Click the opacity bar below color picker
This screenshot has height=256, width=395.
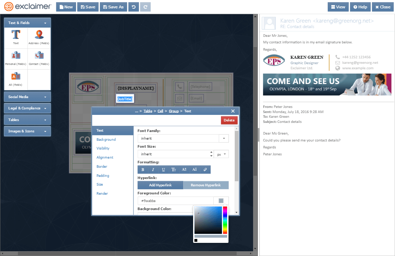pos(211,236)
